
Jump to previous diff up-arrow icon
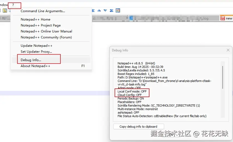[99, 11]
